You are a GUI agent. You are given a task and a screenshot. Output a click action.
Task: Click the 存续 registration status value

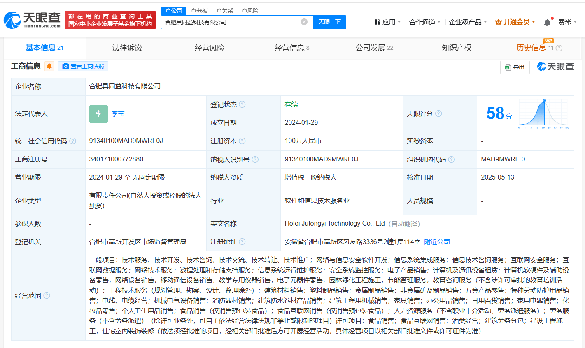tap(291, 104)
